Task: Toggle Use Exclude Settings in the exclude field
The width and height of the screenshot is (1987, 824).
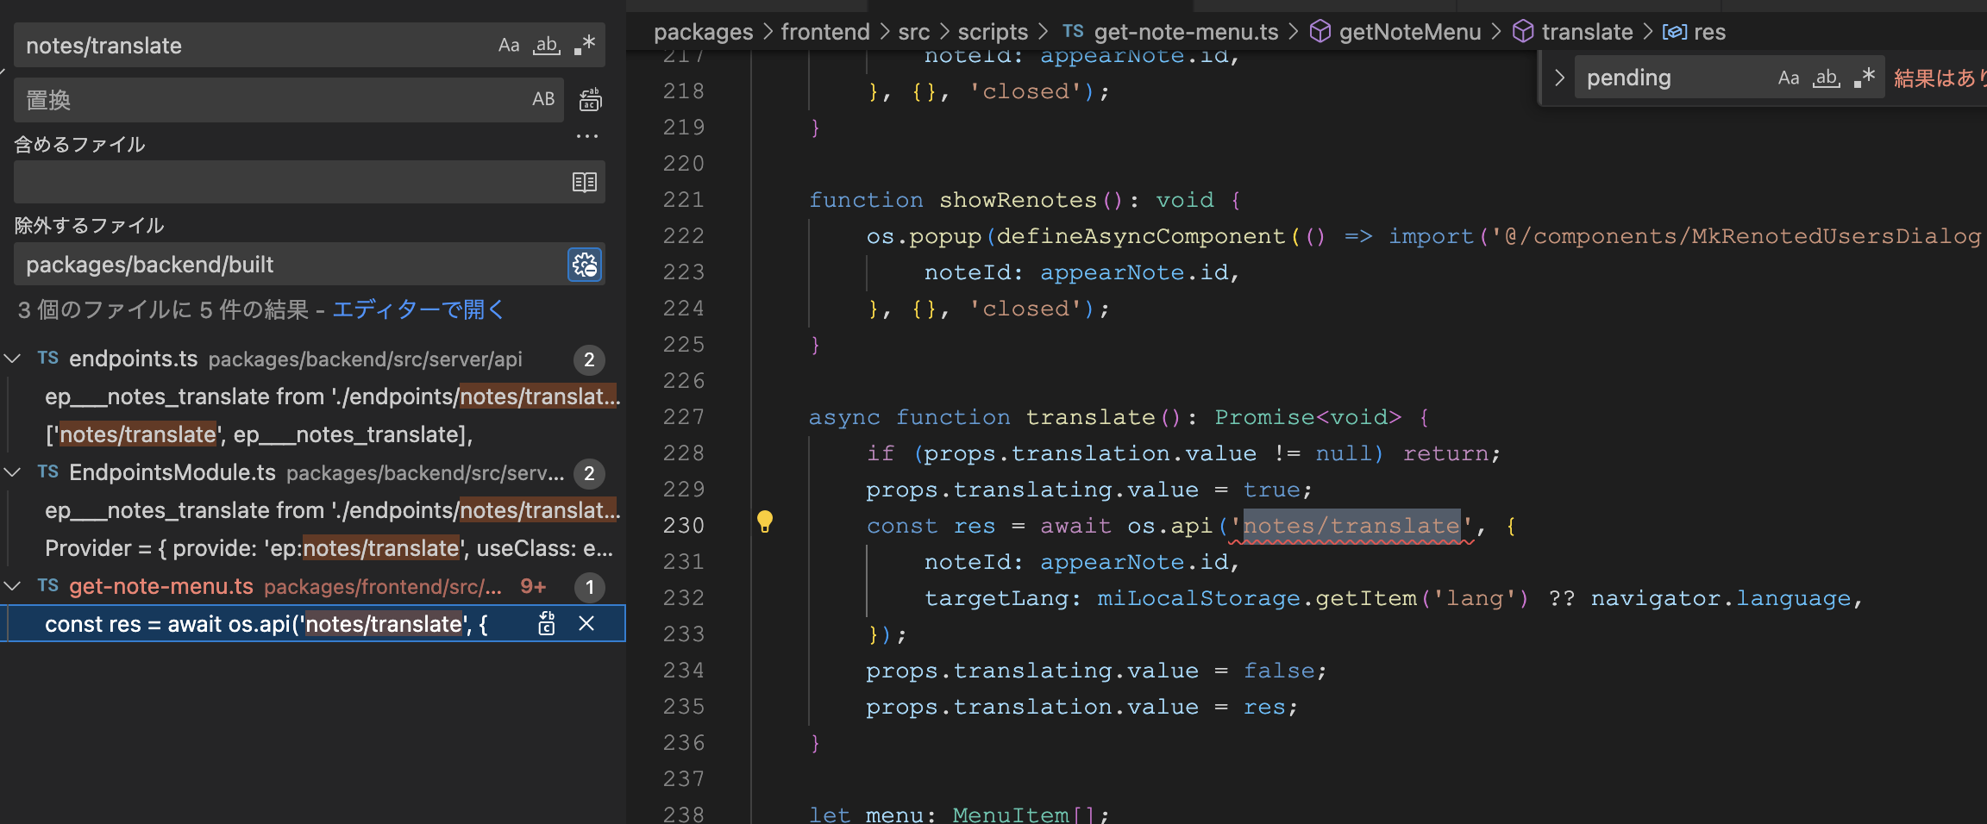Action: click(585, 265)
